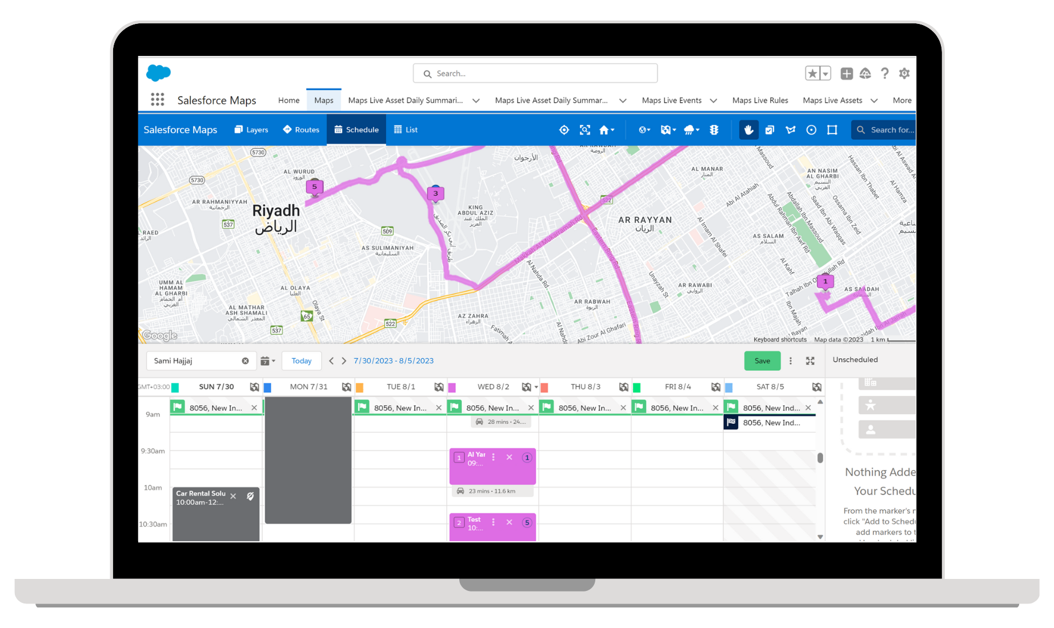Toggle map route visibility for TUE 8/1
Screen dimensions: 1054x628
click(439, 387)
